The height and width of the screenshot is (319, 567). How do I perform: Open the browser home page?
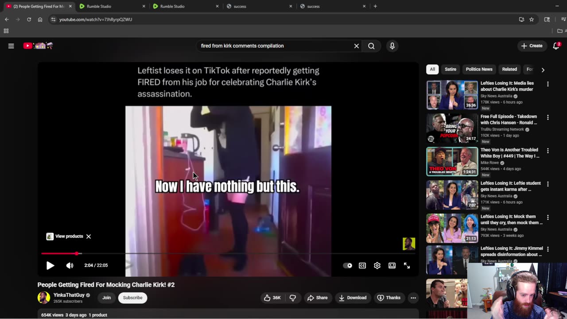click(x=40, y=19)
